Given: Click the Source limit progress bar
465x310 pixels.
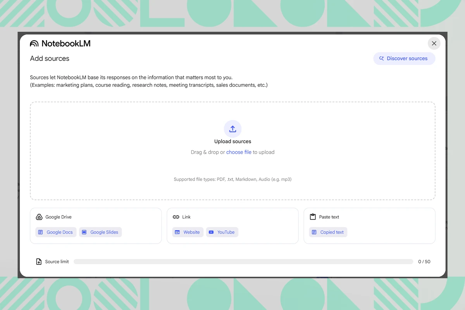Looking at the screenshot, I should click(243, 262).
